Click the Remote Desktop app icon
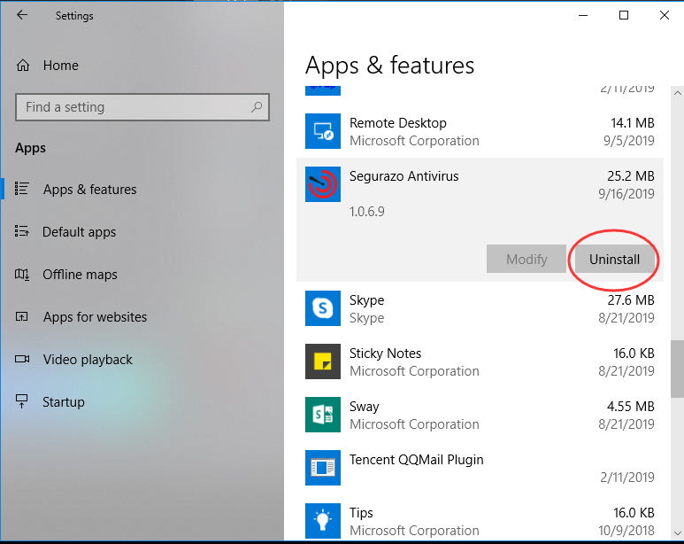Image resolution: width=684 pixels, height=544 pixels. (x=323, y=131)
